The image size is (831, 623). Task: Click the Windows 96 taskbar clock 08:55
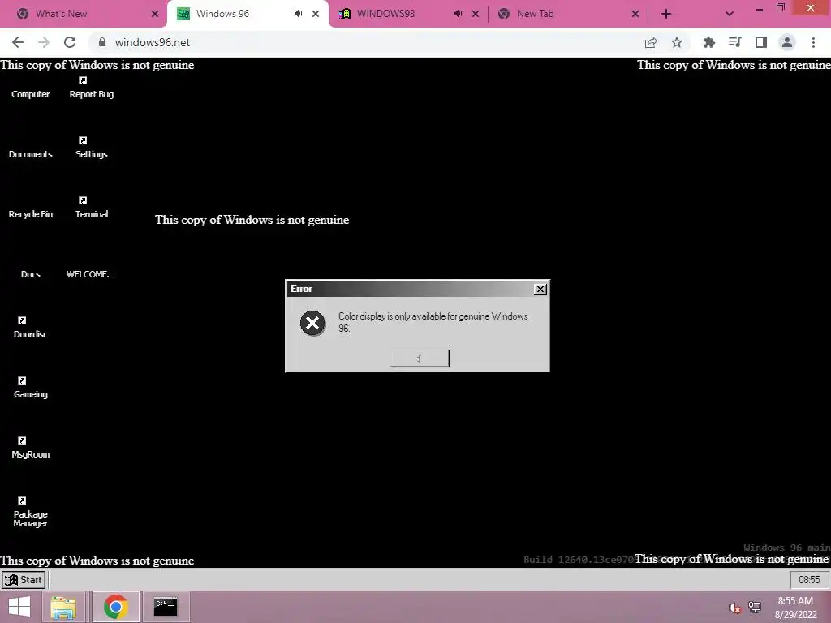(809, 579)
